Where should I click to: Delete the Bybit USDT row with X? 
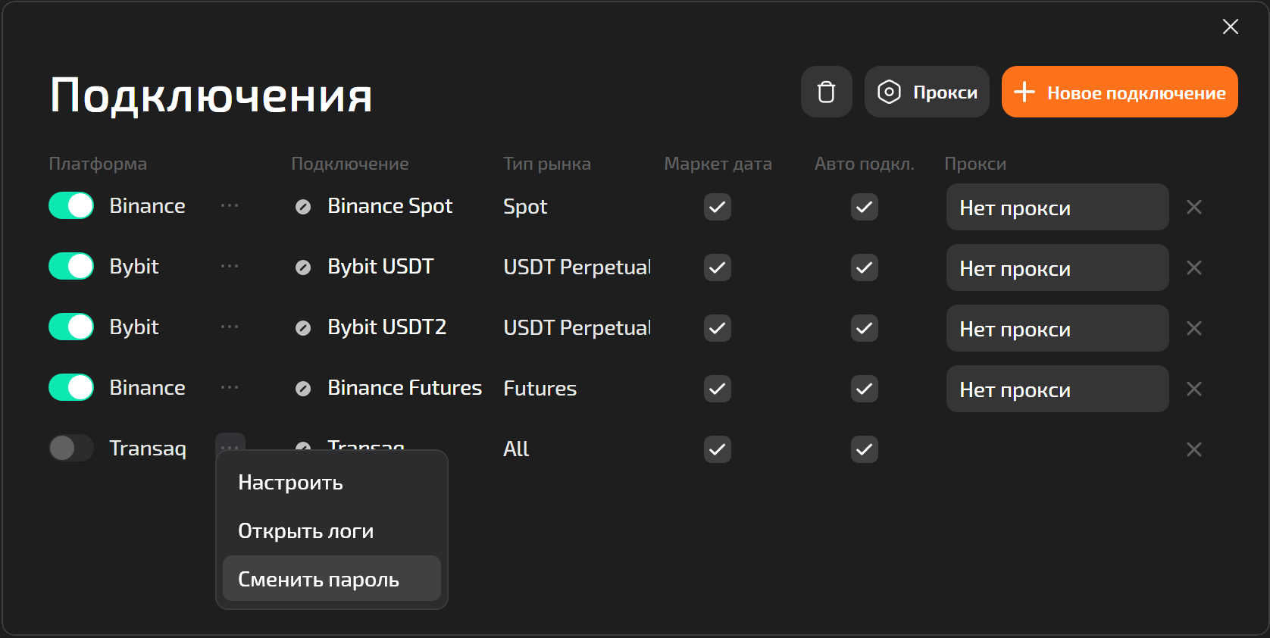coord(1193,267)
